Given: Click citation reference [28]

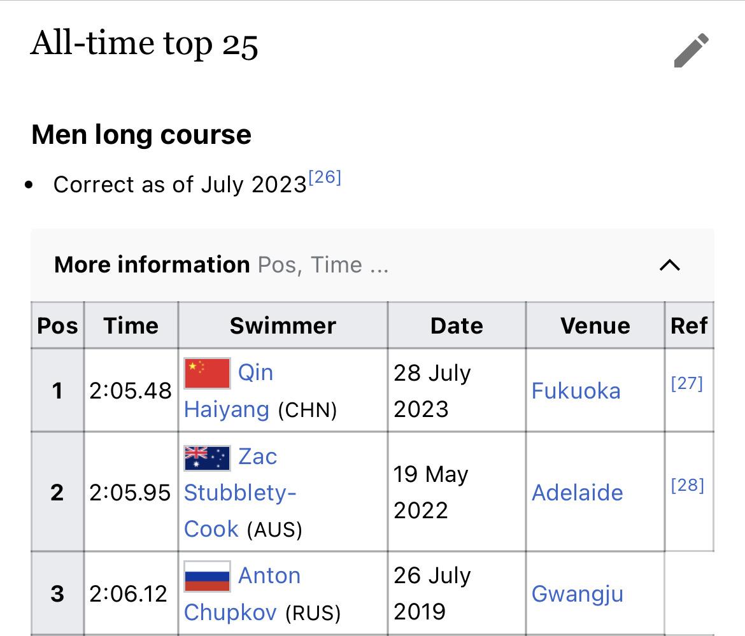Looking at the screenshot, I should point(688,485).
